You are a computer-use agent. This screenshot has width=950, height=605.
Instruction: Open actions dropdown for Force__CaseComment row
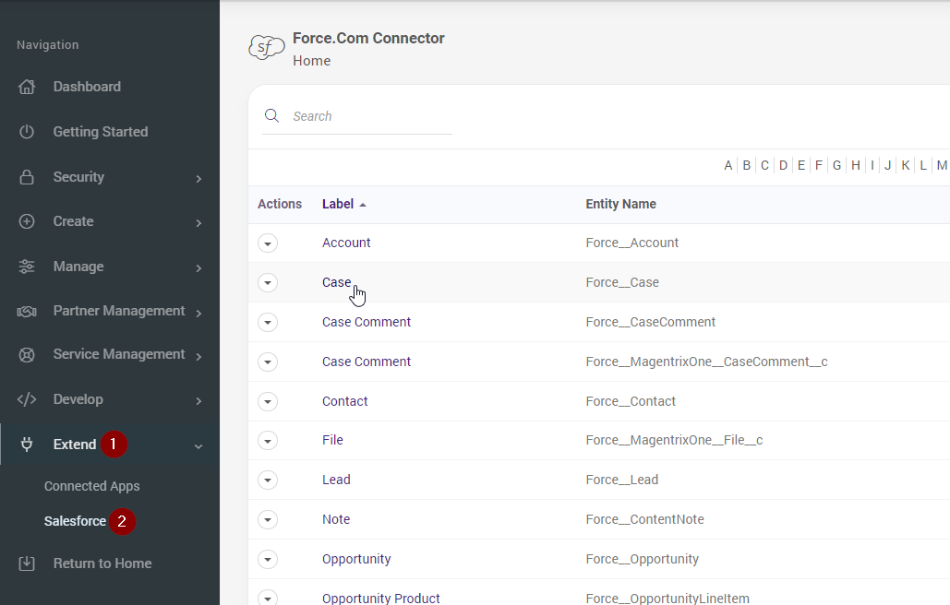[x=268, y=323]
